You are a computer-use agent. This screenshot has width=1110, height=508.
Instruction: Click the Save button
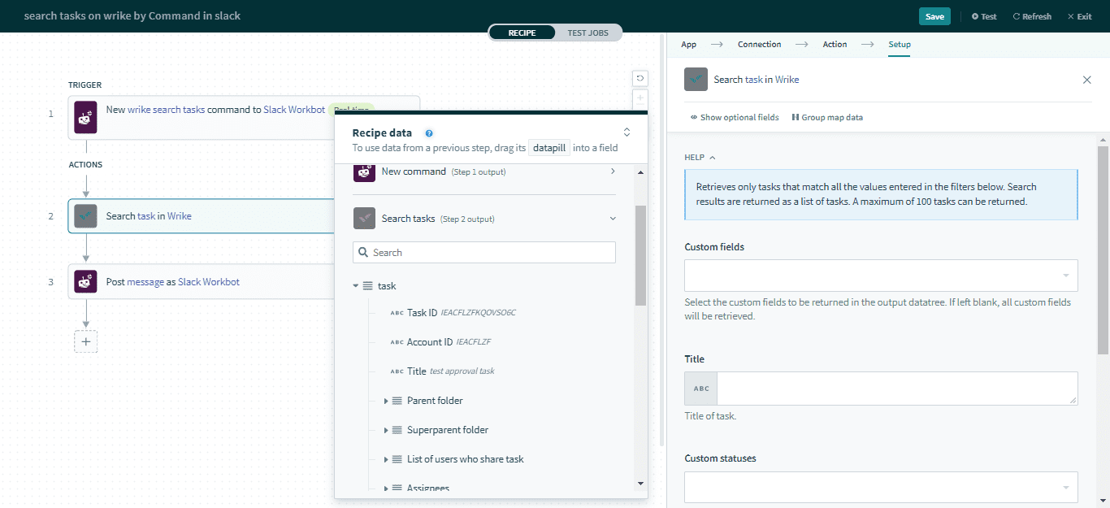pyautogui.click(x=934, y=15)
